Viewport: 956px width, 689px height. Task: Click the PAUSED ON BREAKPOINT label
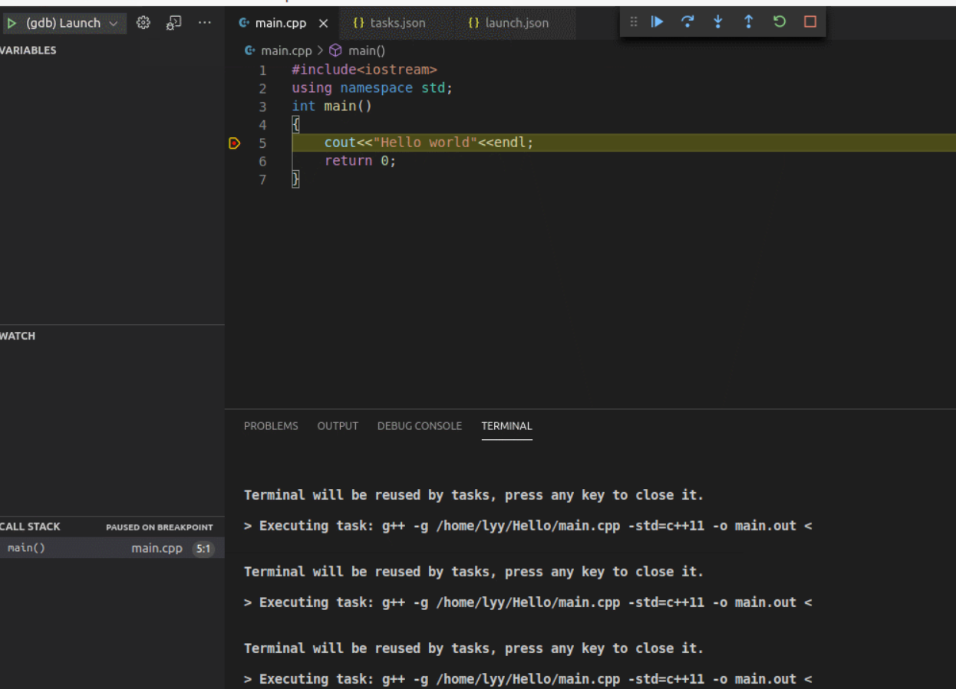pos(160,527)
